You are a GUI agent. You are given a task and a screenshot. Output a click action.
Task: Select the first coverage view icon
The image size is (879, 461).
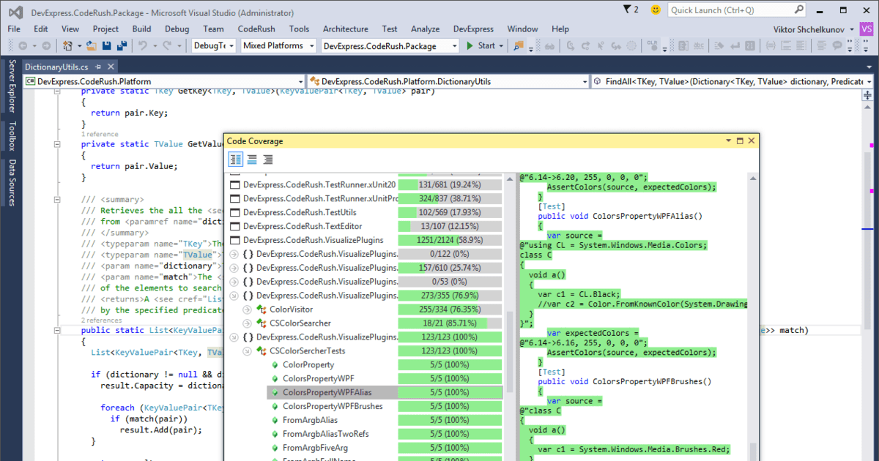click(x=235, y=159)
